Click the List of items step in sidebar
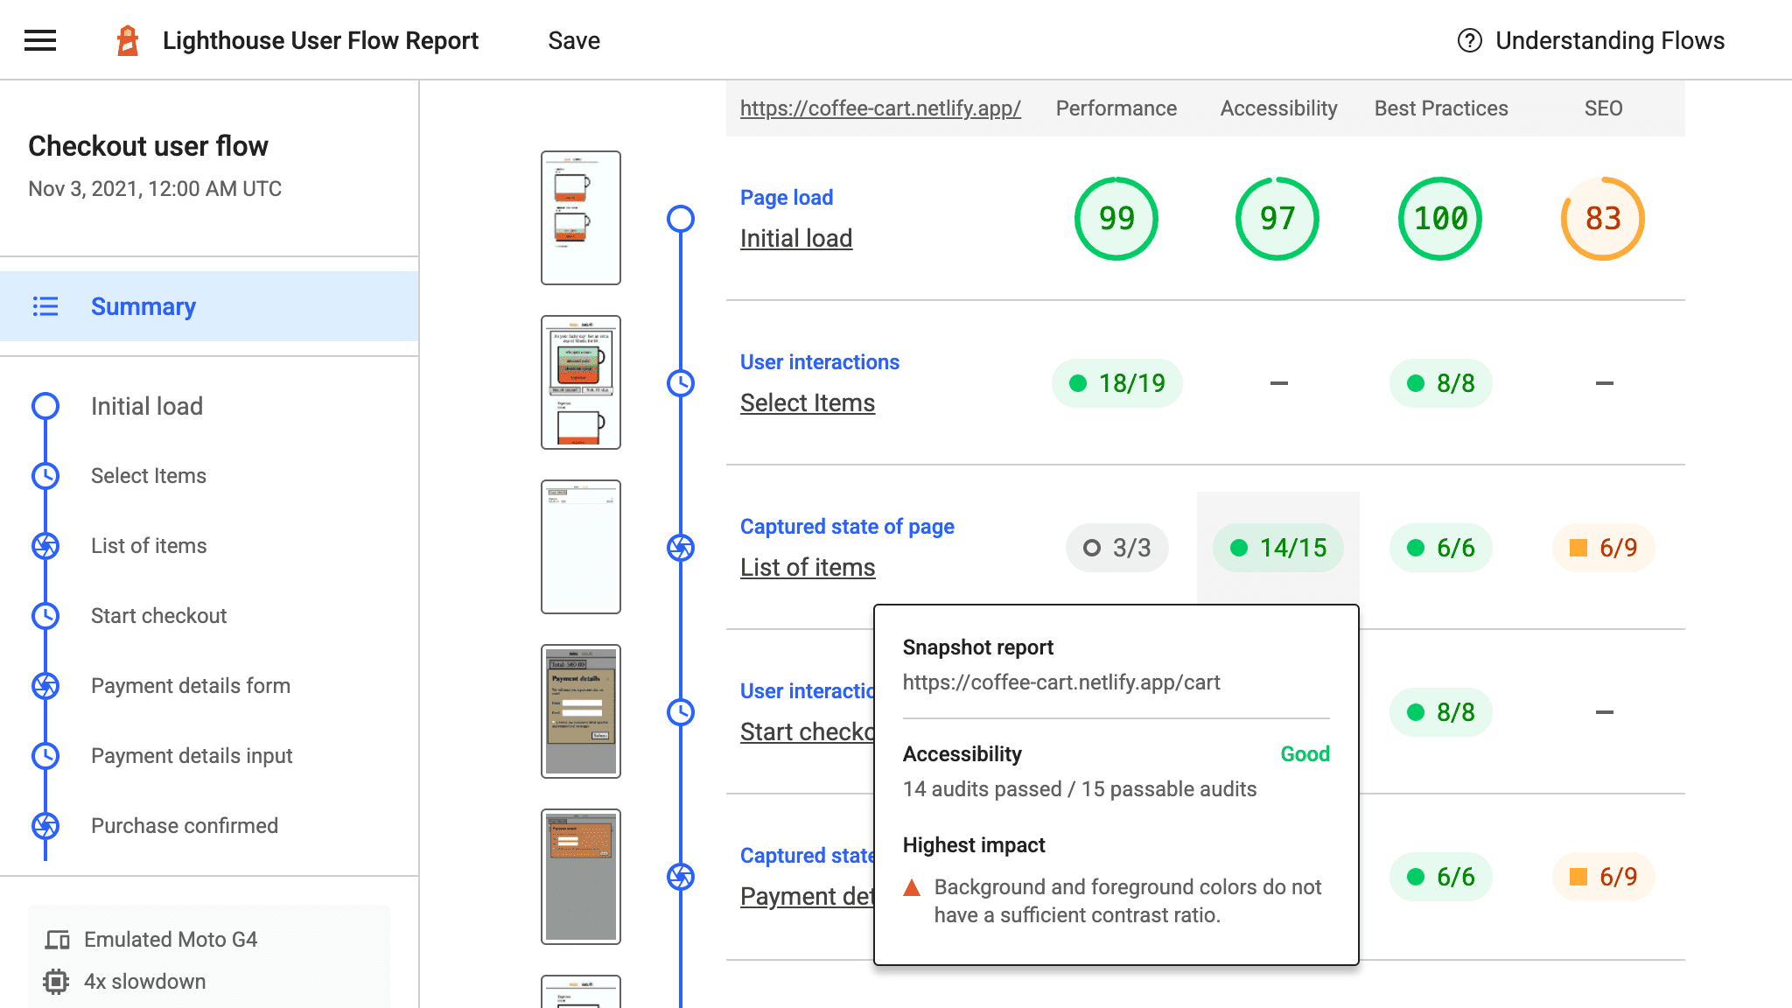1792x1008 pixels. tap(149, 545)
